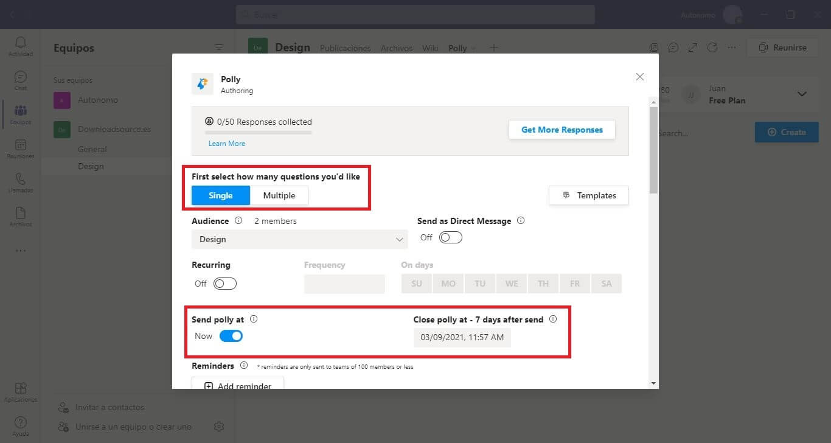Select the WE day button
831x443 pixels.
point(512,284)
